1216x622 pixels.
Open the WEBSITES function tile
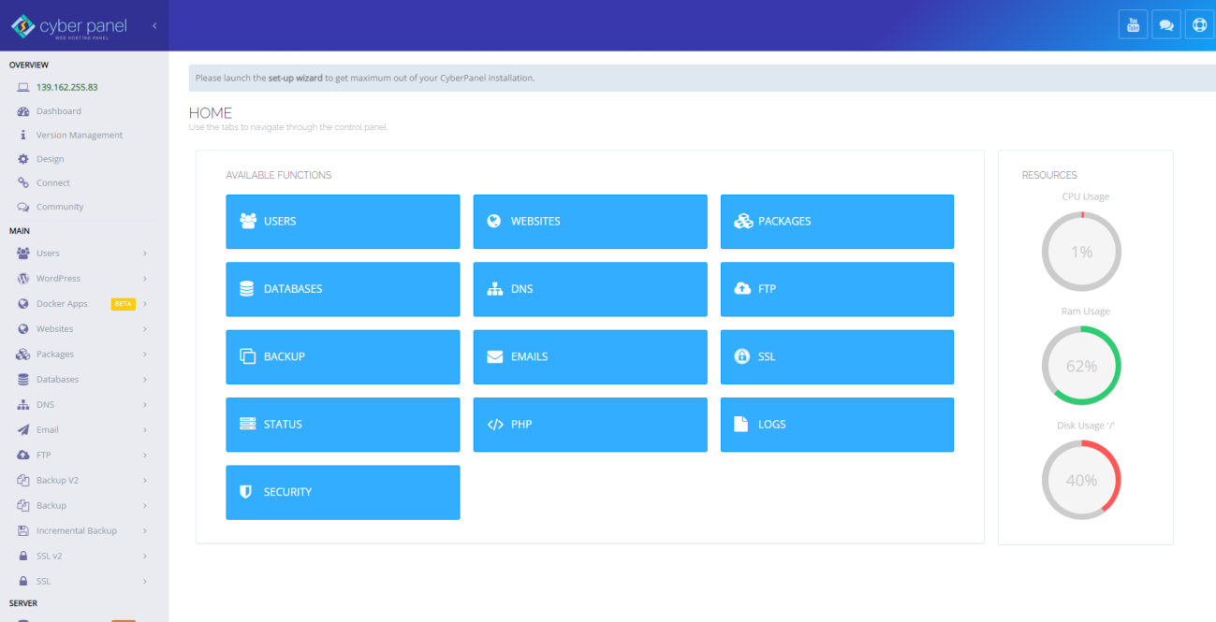tap(590, 222)
